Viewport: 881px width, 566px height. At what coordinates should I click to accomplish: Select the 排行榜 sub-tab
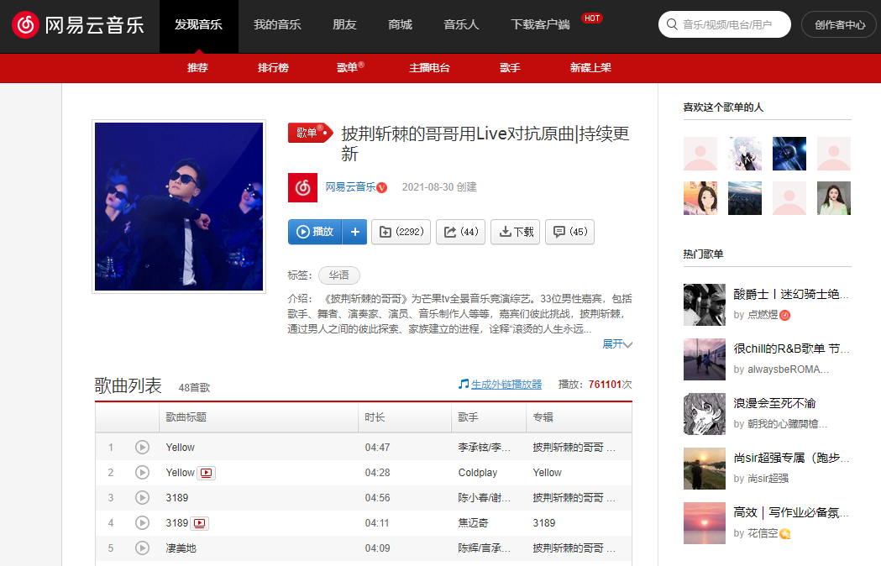tap(273, 68)
